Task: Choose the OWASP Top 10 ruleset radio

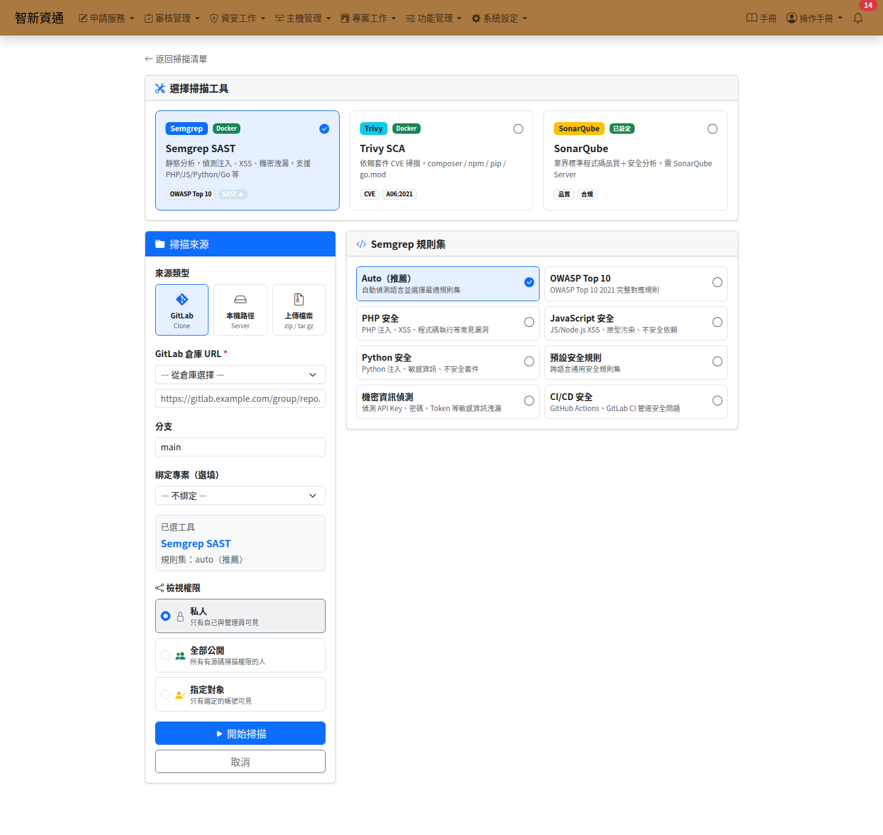Action: (x=717, y=282)
